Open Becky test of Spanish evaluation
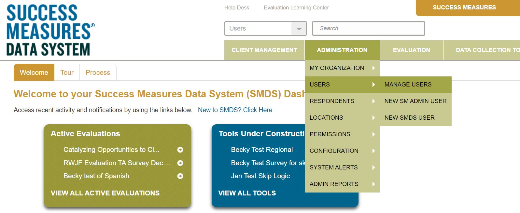 click(x=96, y=176)
